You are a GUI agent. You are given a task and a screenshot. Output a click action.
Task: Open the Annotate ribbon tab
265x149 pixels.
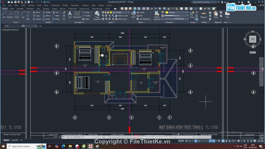(20, 9)
